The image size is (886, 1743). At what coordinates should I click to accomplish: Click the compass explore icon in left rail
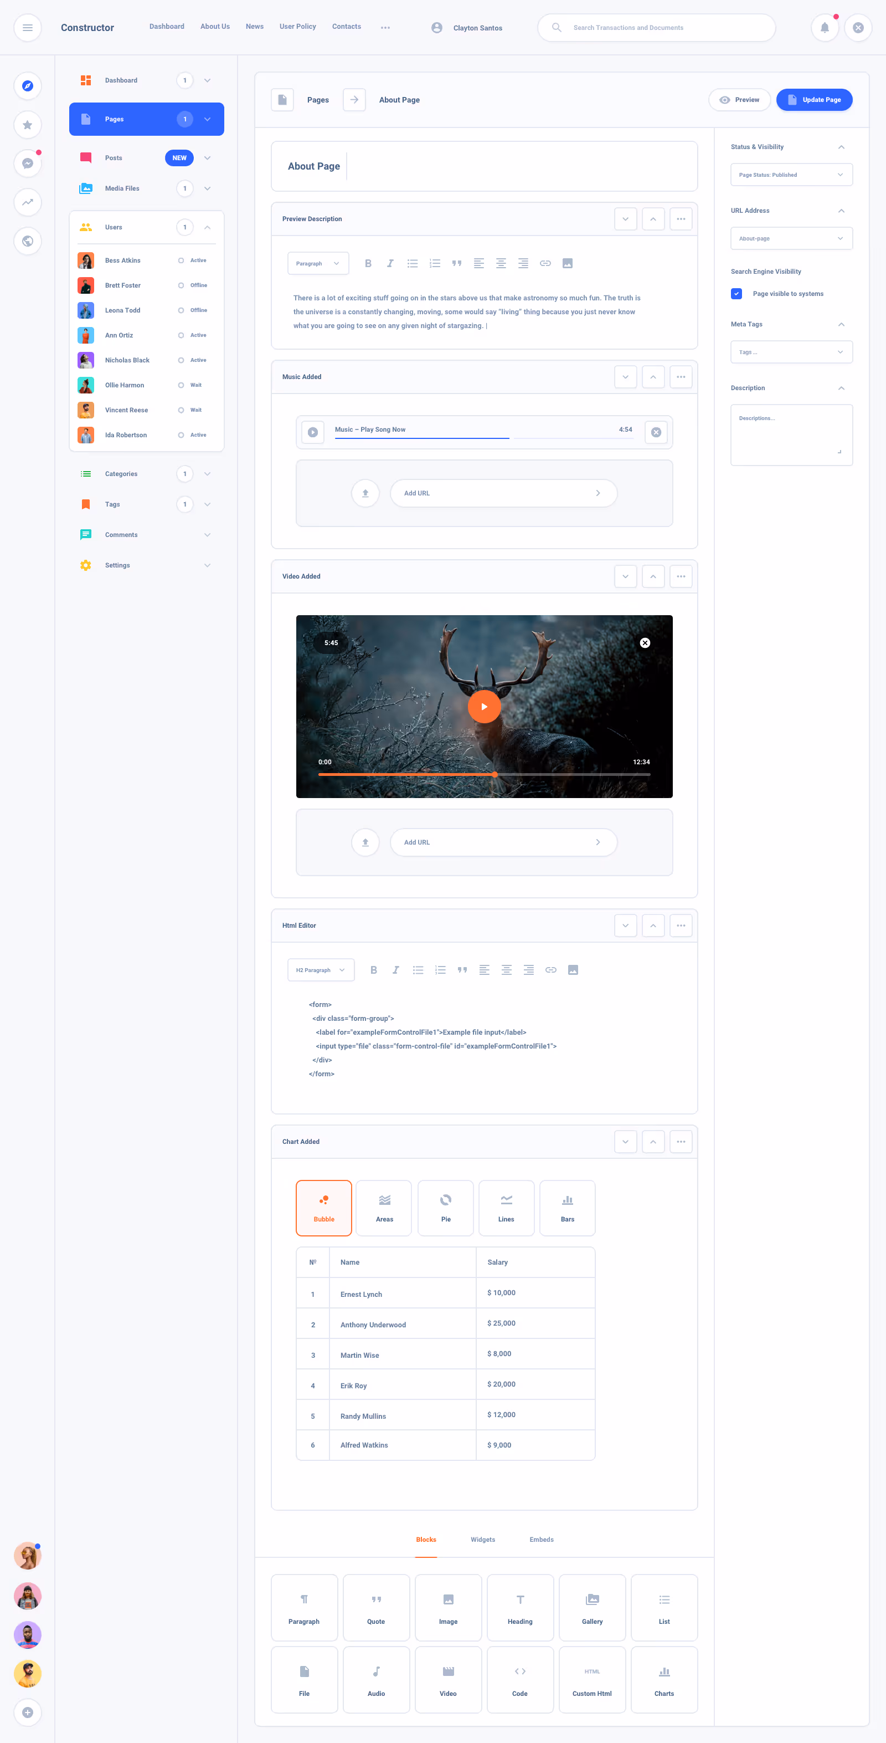tap(28, 86)
